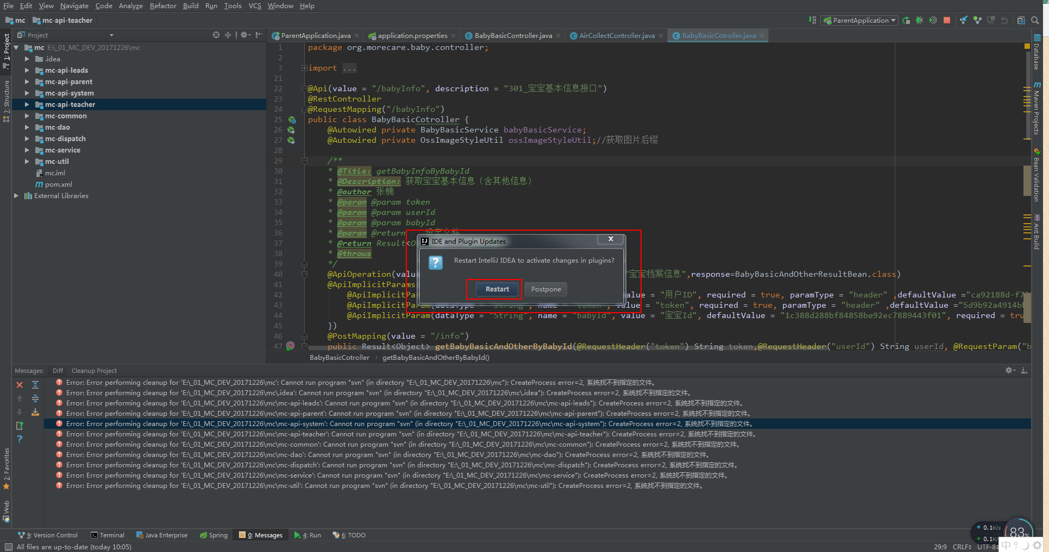Click the Make Project build icon
Image resolution: width=1049 pixels, height=552 pixels.
pyautogui.click(x=812, y=20)
